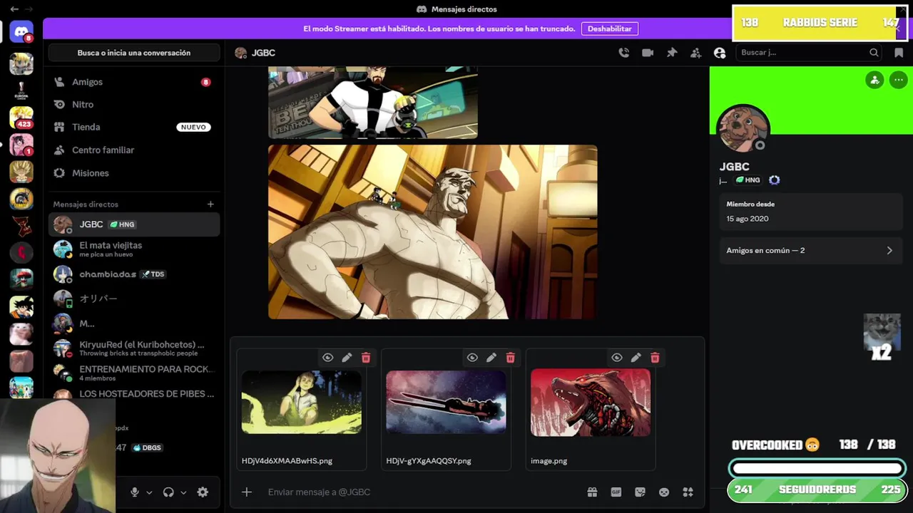Image resolution: width=913 pixels, height=513 pixels.
Task: Open LOS HOSTEADORES DE PIBES group
Action: click(134, 394)
